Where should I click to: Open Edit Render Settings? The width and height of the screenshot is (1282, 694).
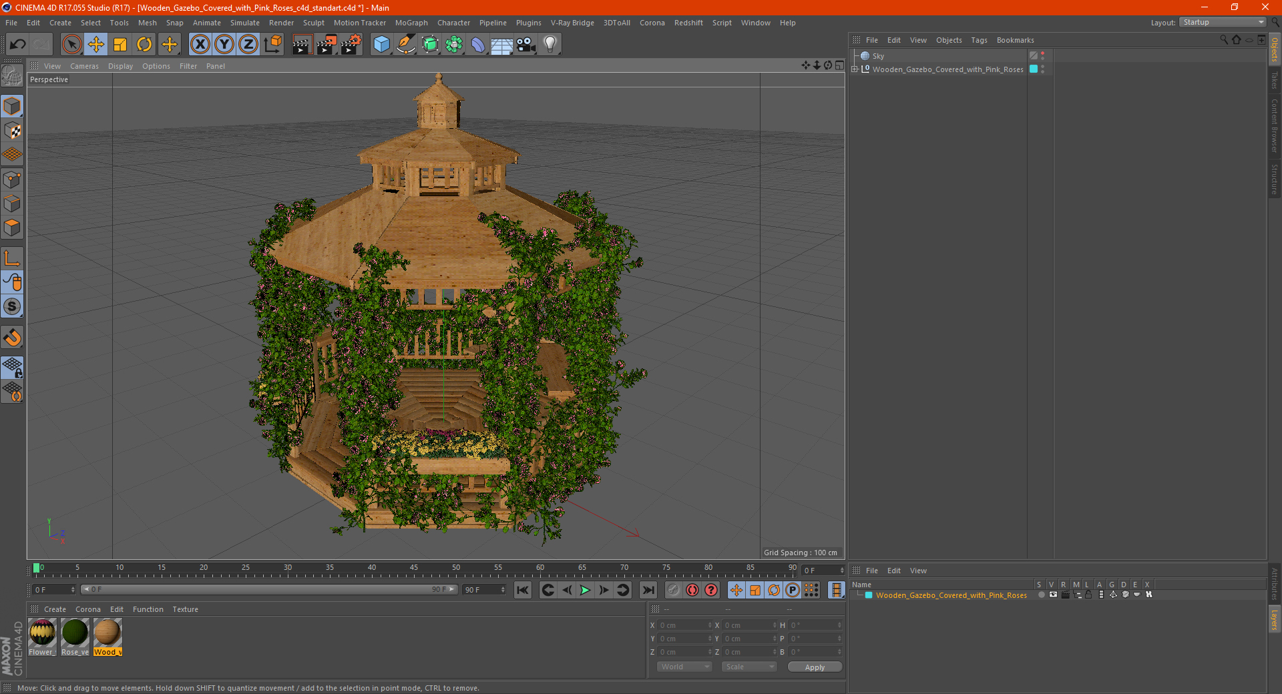351,45
